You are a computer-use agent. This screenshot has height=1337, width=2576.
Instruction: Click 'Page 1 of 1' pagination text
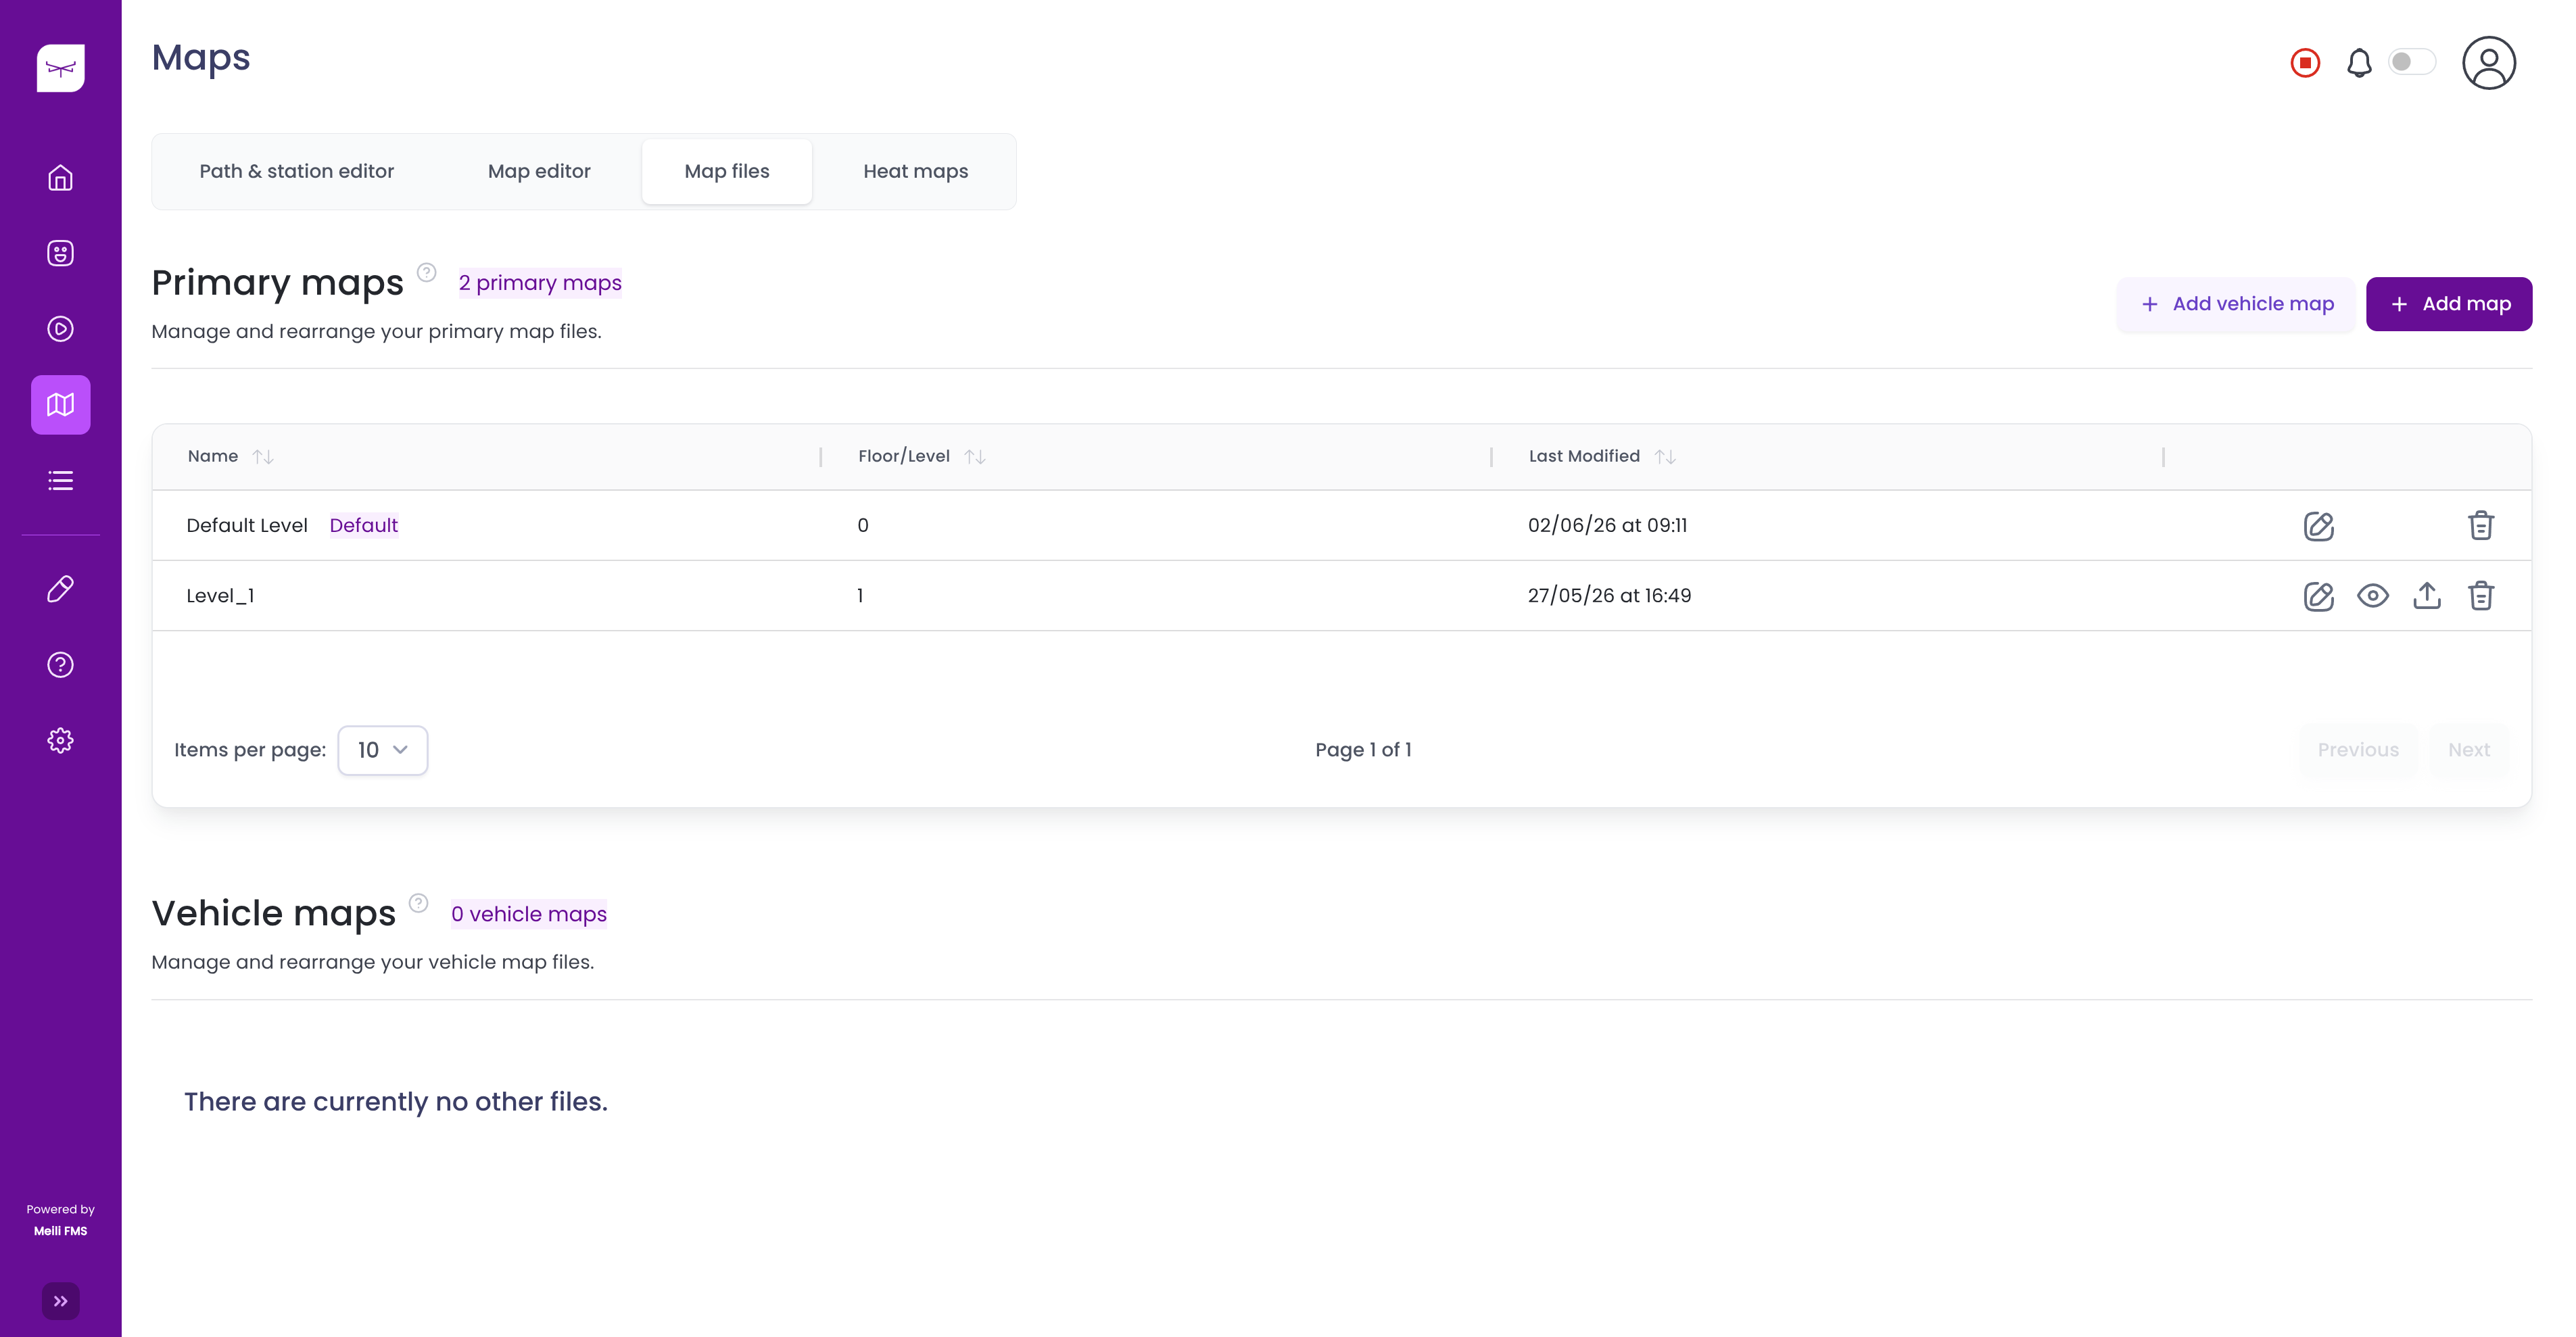click(x=1363, y=750)
